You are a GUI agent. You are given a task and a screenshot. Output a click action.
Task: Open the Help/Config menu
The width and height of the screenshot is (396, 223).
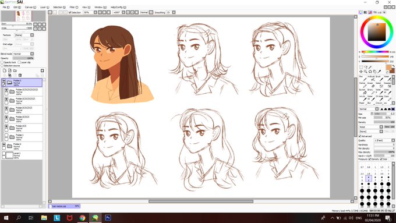click(x=118, y=8)
